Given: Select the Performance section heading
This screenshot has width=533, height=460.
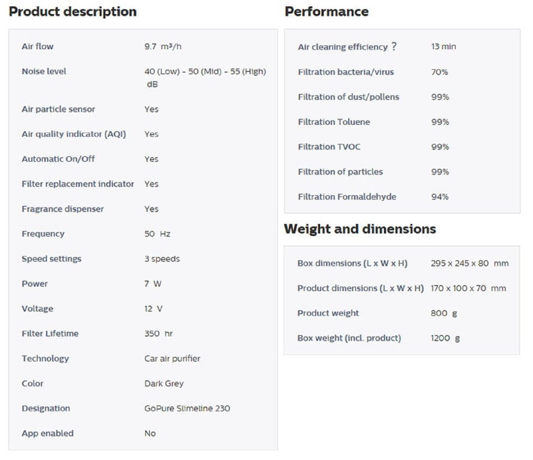Looking at the screenshot, I should [x=327, y=12].
